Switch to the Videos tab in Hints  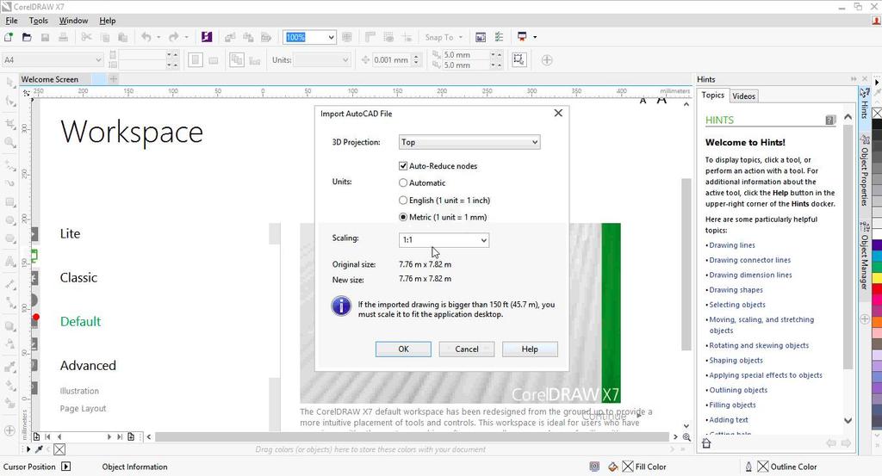tap(743, 96)
